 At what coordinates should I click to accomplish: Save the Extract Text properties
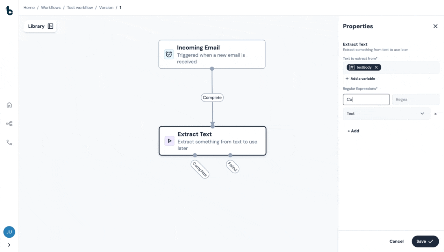click(425, 241)
